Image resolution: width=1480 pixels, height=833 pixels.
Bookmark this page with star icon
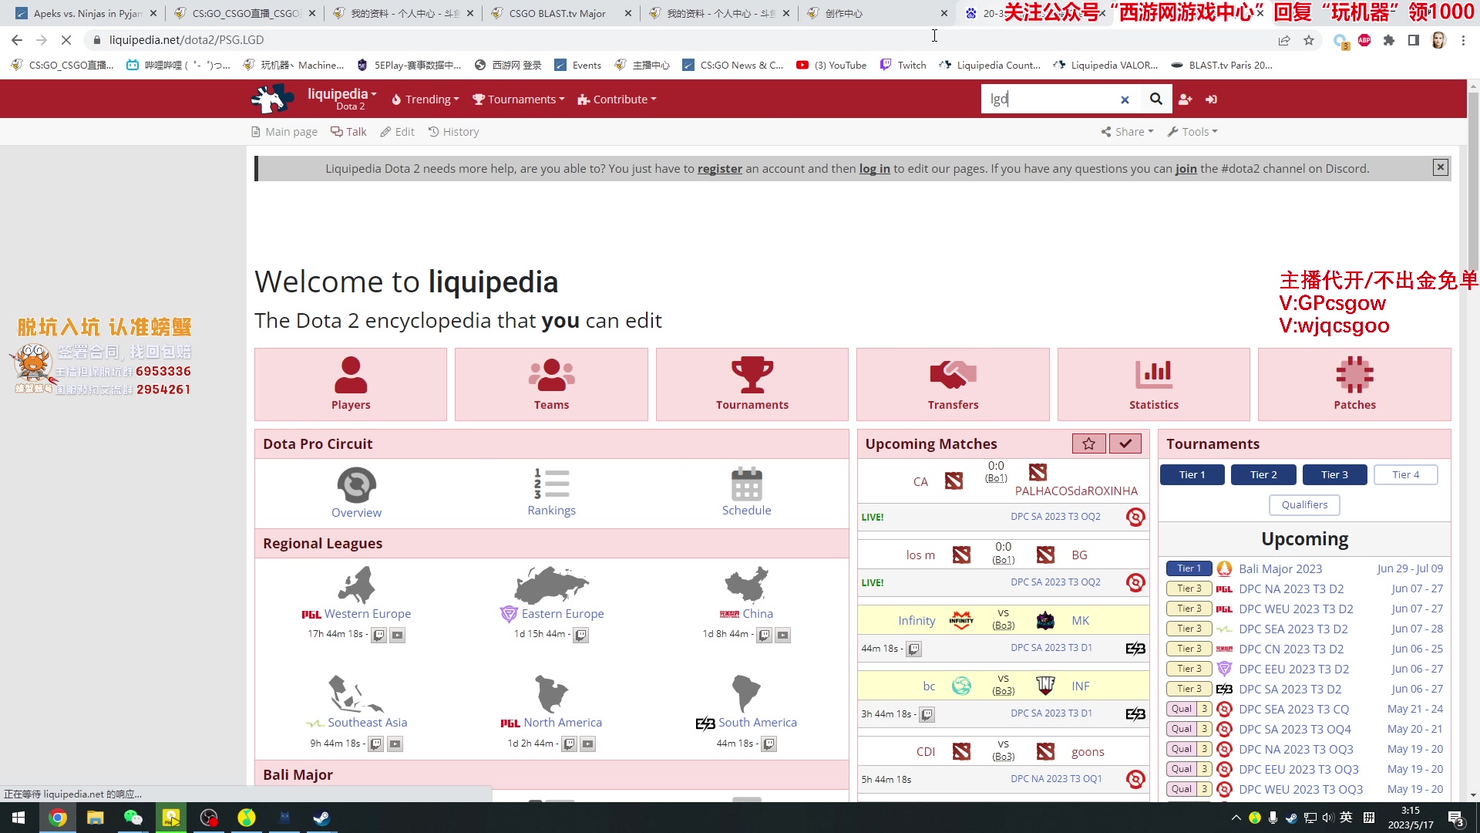click(x=1309, y=40)
